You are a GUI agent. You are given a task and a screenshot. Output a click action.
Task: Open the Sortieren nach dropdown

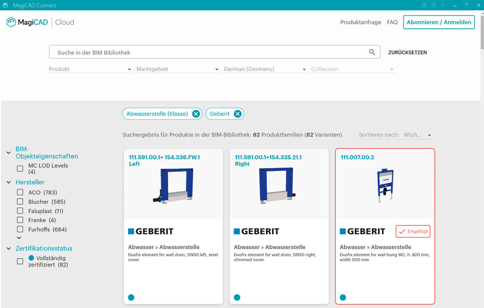pos(396,135)
